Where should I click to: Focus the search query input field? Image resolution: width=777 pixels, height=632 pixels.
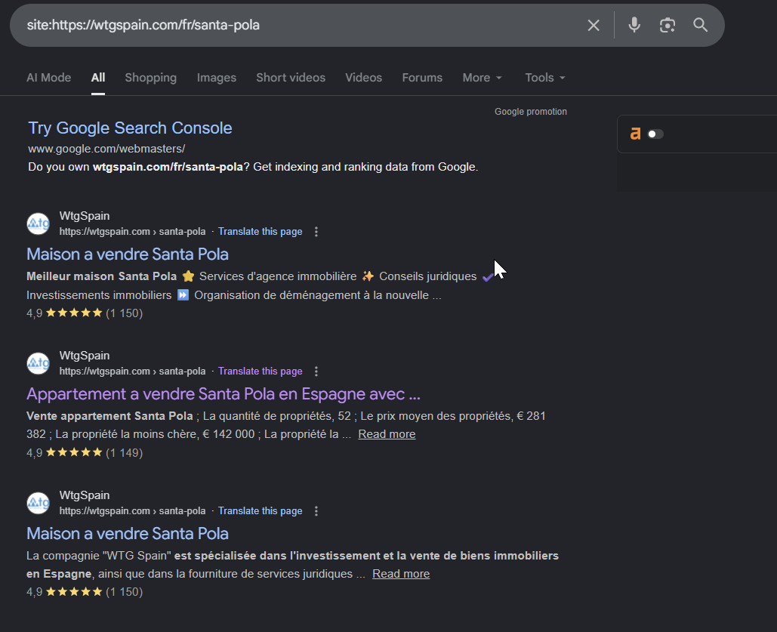[298, 25]
